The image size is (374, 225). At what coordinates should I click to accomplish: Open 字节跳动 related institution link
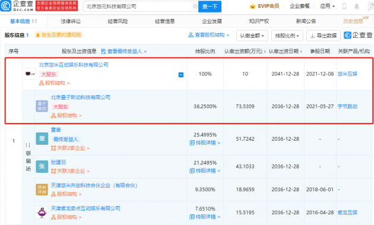click(347, 106)
